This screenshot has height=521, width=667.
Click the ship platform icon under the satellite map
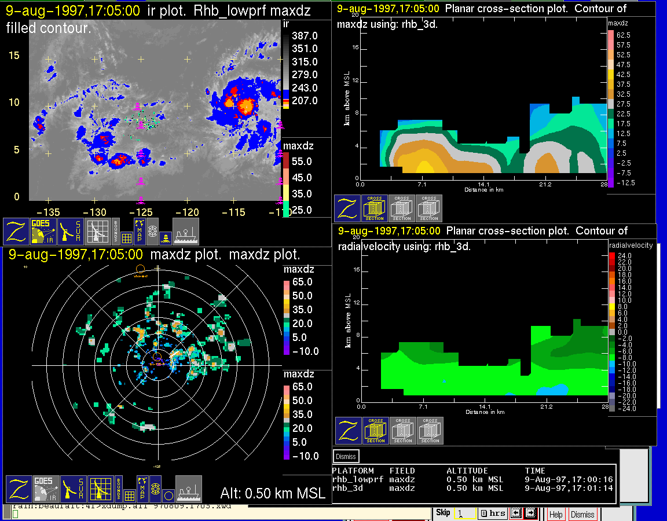(x=186, y=232)
